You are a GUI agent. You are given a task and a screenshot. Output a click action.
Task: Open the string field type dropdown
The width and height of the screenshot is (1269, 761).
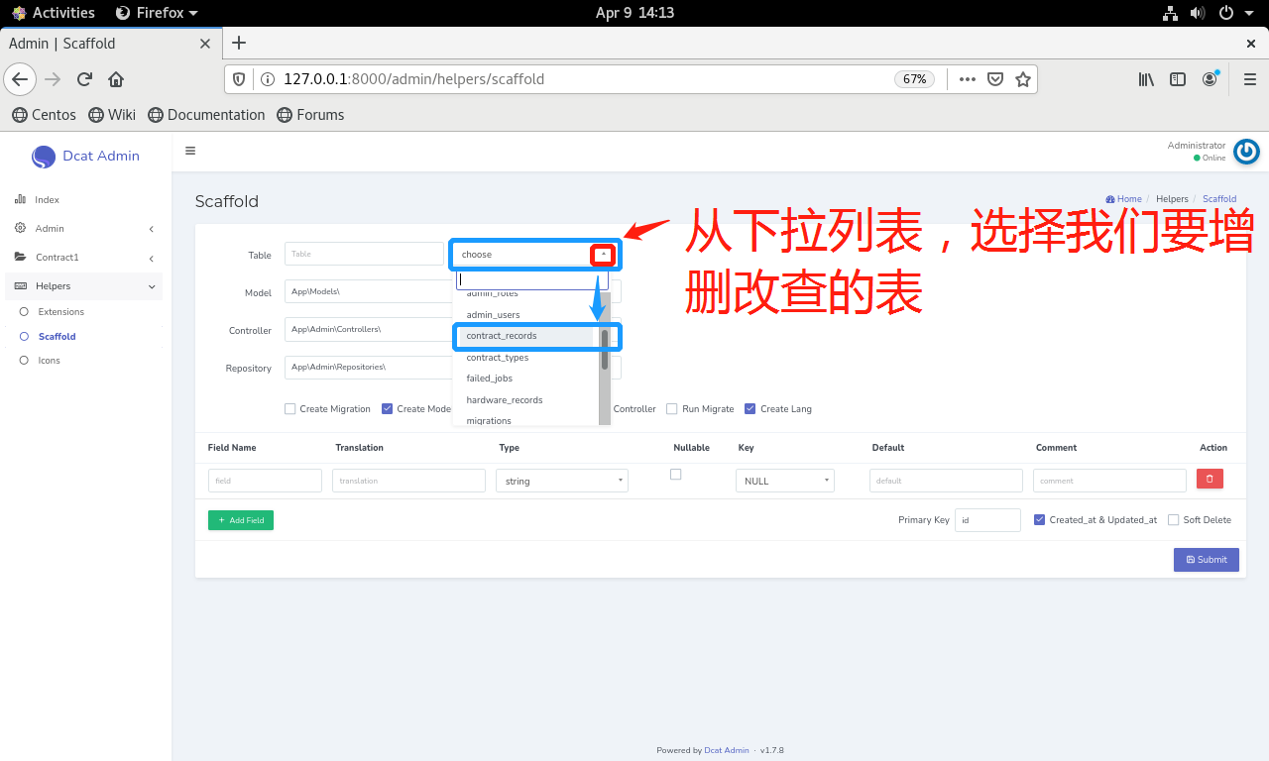[x=561, y=480]
